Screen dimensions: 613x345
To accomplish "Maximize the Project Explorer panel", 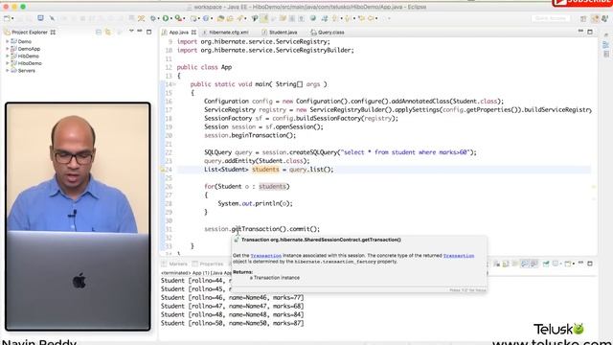I will [149, 32].
